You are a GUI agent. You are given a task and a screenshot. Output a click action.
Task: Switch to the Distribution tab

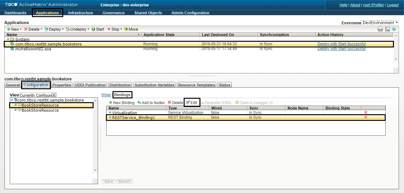120,85
